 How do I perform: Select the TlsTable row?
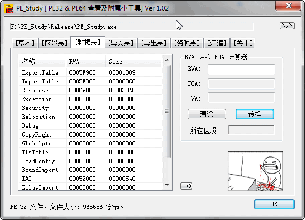coord(90,152)
